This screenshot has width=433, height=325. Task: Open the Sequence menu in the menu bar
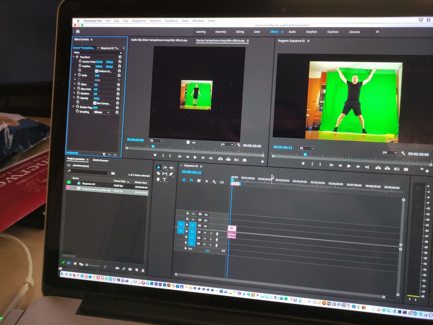(138, 21)
